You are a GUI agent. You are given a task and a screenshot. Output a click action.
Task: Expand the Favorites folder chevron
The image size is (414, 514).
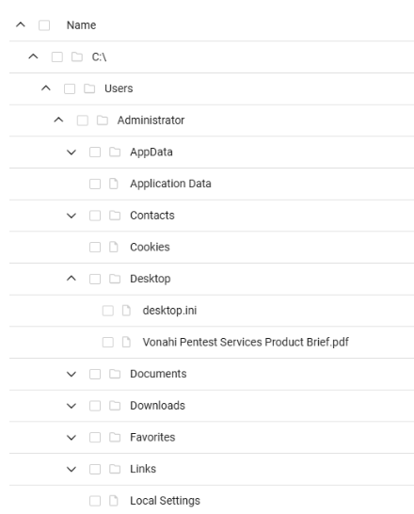(72, 438)
